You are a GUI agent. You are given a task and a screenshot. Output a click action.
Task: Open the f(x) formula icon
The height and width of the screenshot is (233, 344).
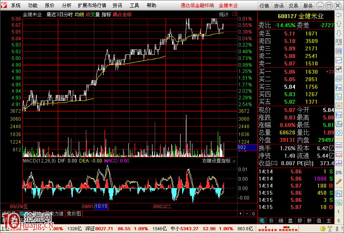pos(338,124)
